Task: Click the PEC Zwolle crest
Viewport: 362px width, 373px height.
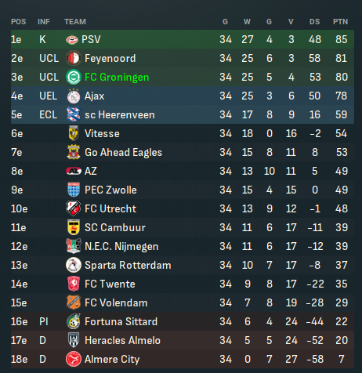Action: [x=74, y=190]
